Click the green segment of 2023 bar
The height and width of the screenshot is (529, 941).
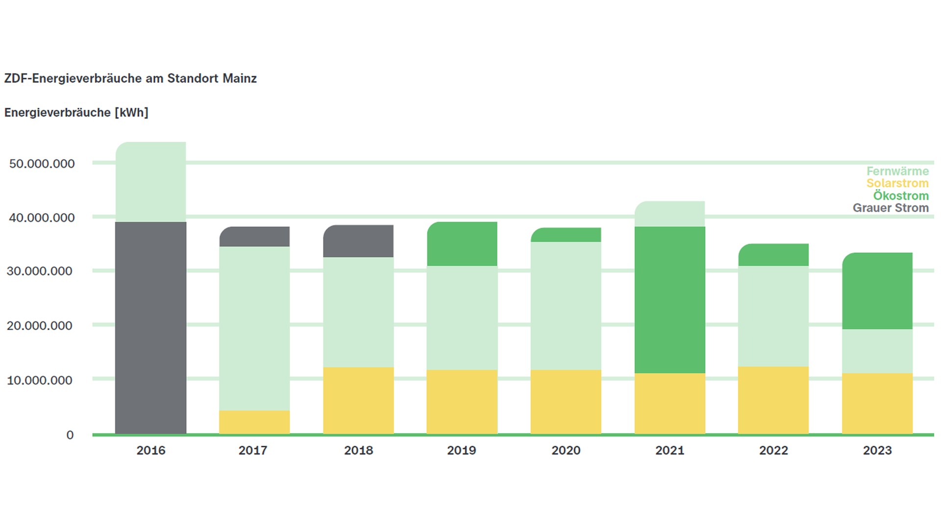(877, 291)
